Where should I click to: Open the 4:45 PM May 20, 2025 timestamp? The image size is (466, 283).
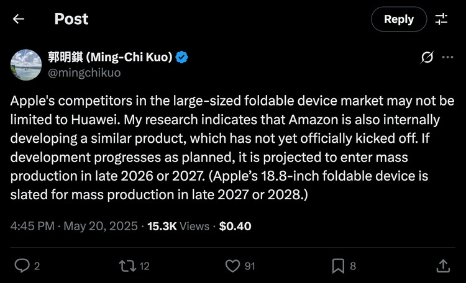click(74, 227)
